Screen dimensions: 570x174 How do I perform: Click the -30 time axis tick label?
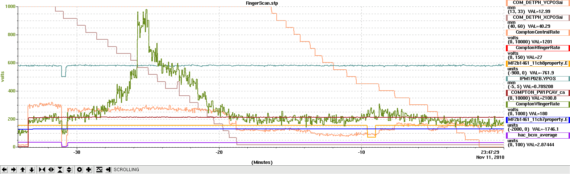click(76, 152)
